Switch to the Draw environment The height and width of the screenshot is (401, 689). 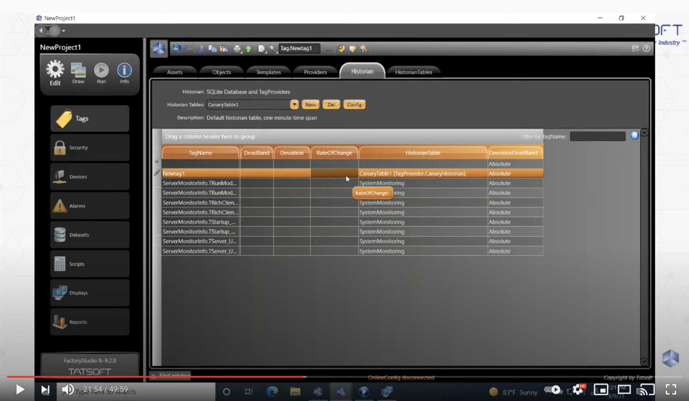point(78,73)
